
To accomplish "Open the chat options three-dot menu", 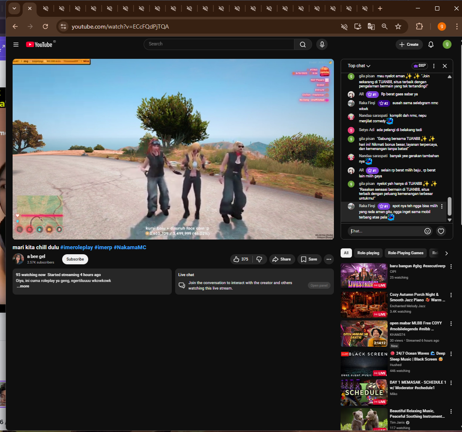I will tap(434, 66).
